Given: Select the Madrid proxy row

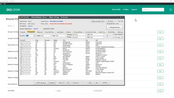Looking at the screenshot, I should tap(71, 74).
